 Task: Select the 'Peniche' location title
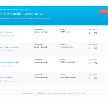pyautogui.click(x=6, y=32)
